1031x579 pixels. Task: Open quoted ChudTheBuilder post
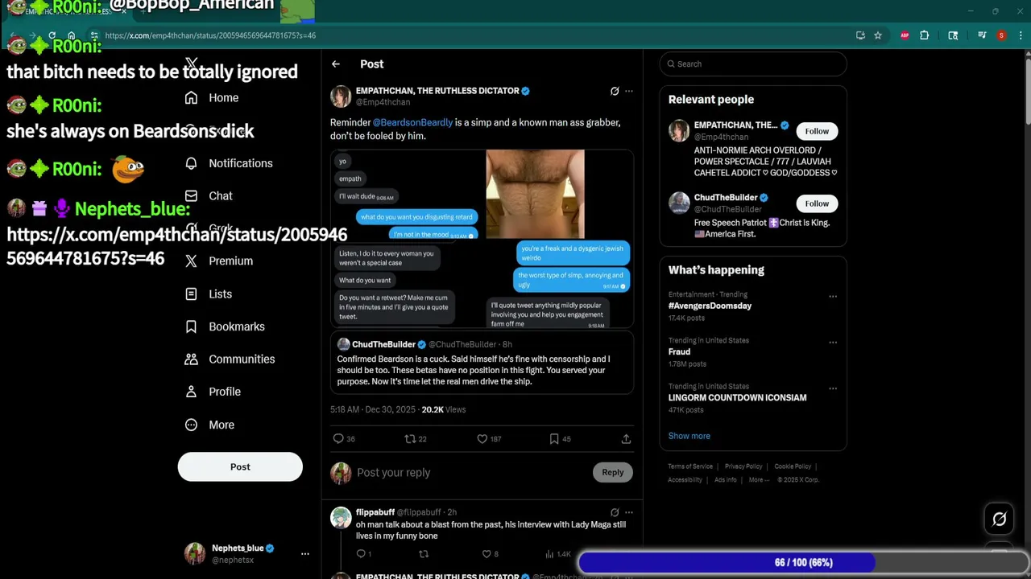(482, 363)
